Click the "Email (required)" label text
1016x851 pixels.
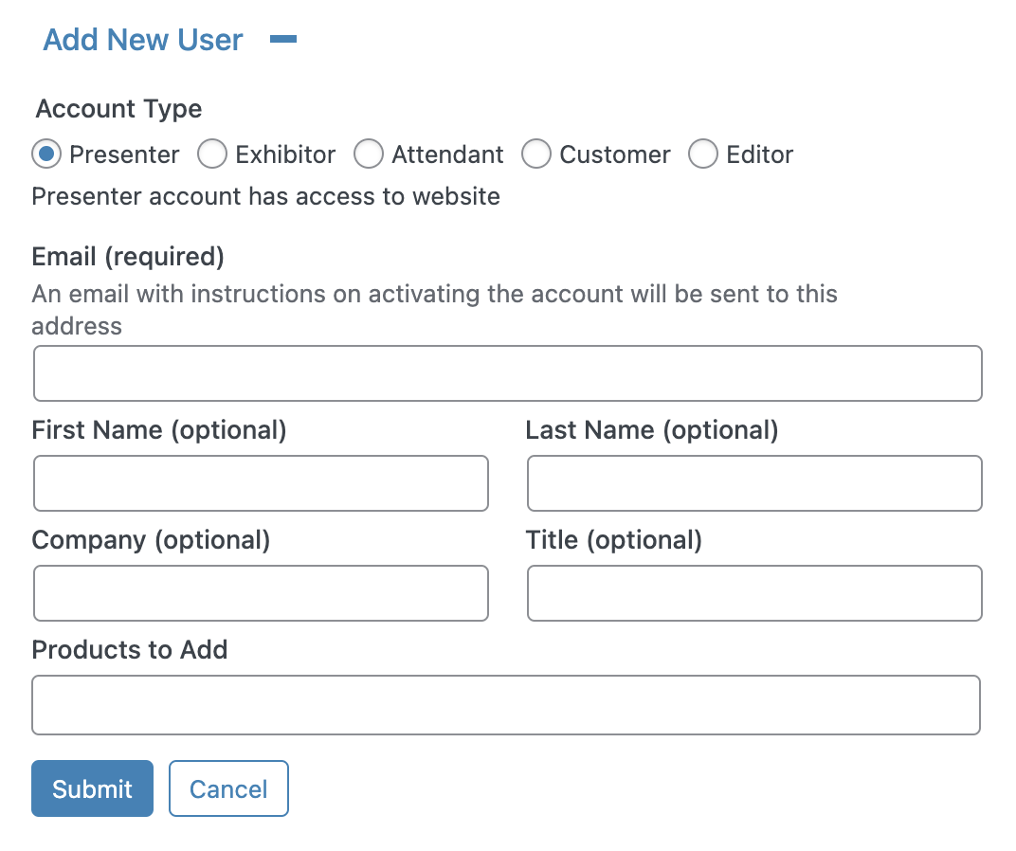(128, 256)
